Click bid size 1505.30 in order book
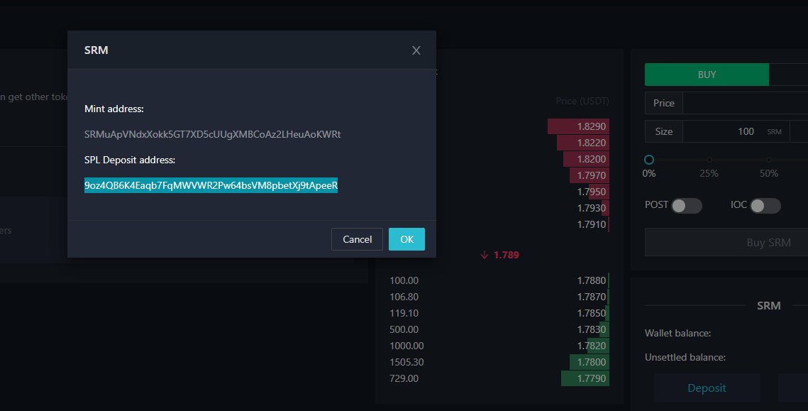This screenshot has width=808, height=411. 406,362
